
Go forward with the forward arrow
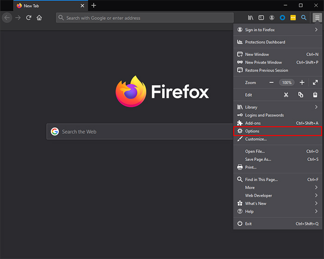[18, 18]
